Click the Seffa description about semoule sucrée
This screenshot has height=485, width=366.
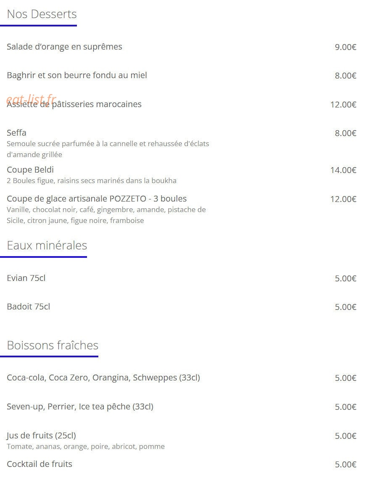[x=108, y=149]
